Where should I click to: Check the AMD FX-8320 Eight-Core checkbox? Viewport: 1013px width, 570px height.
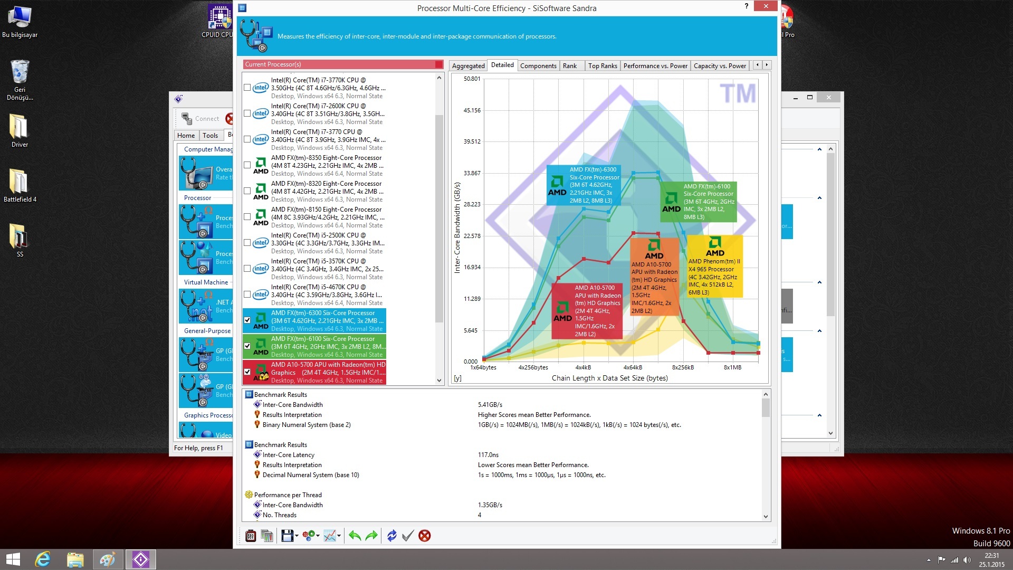pos(247,191)
